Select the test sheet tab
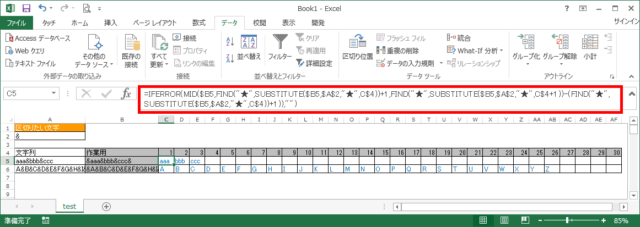640x227 pixels. pyautogui.click(x=69, y=206)
